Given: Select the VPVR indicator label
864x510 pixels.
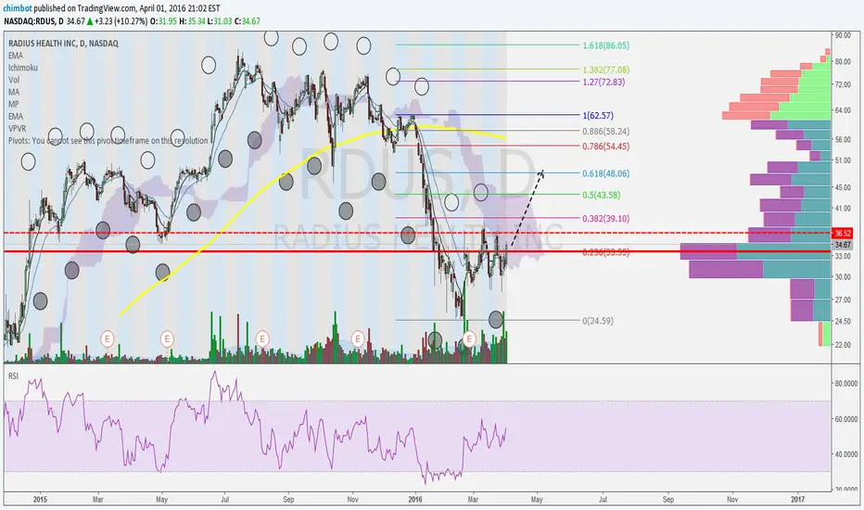Looking at the screenshot, I should pyautogui.click(x=17, y=129).
